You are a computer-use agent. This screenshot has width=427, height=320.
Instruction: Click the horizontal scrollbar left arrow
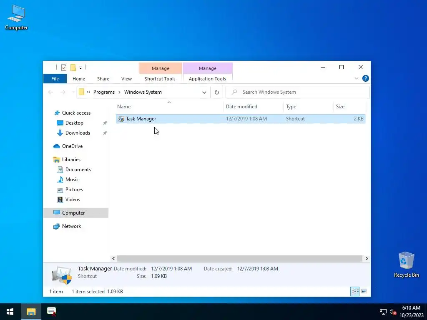click(x=113, y=258)
